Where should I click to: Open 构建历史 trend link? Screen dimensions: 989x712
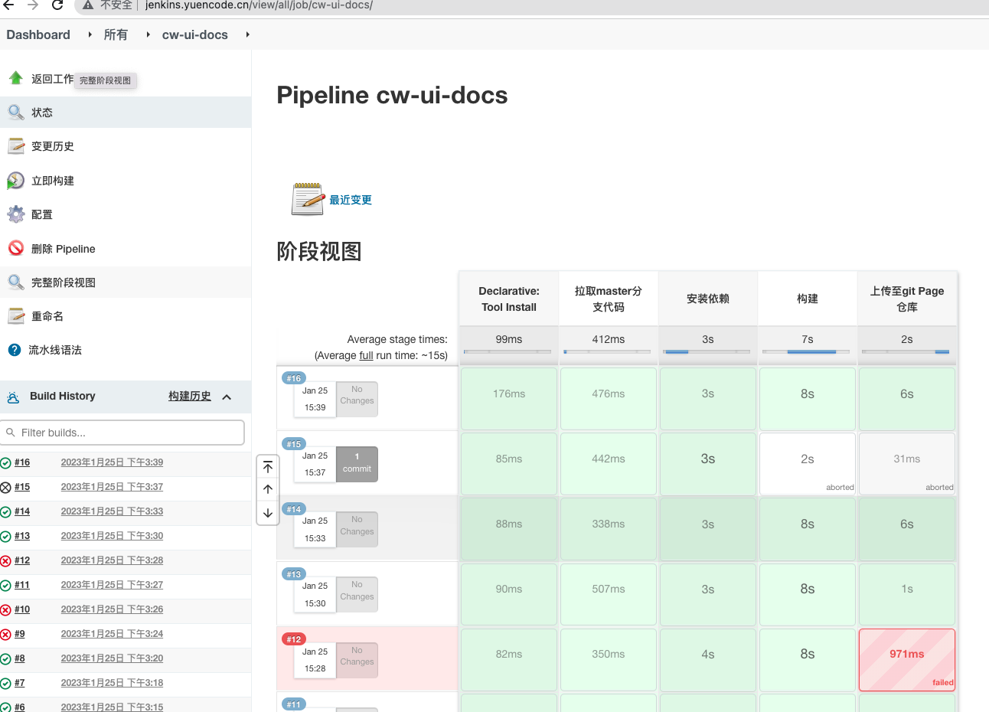click(x=190, y=396)
